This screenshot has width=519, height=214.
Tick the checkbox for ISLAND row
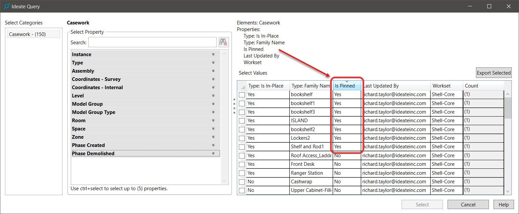tap(242, 121)
